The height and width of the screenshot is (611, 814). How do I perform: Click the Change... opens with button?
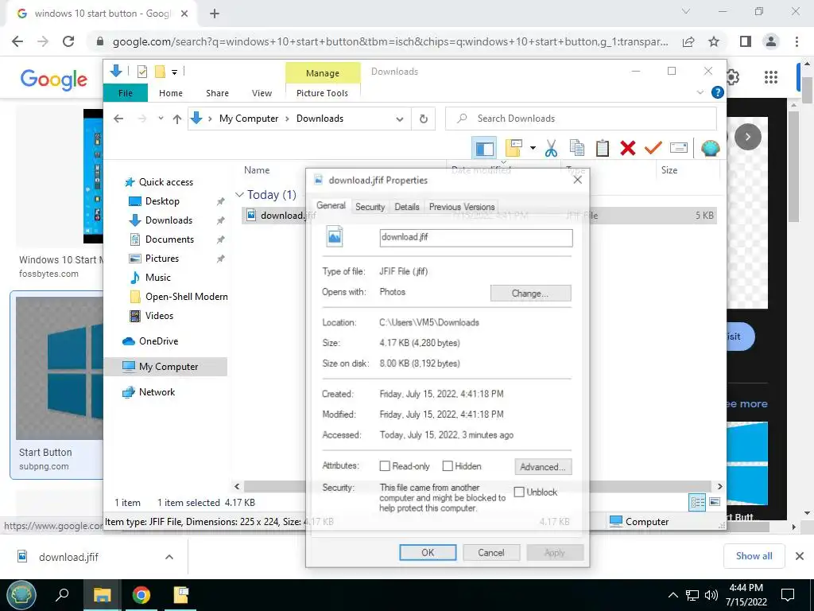click(x=530, y=293)
